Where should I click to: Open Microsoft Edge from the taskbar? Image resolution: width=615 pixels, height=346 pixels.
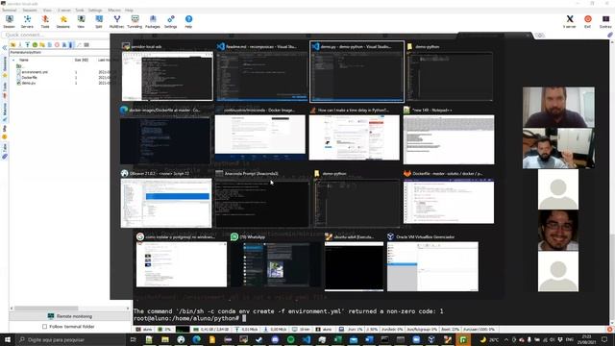[196, 339]
